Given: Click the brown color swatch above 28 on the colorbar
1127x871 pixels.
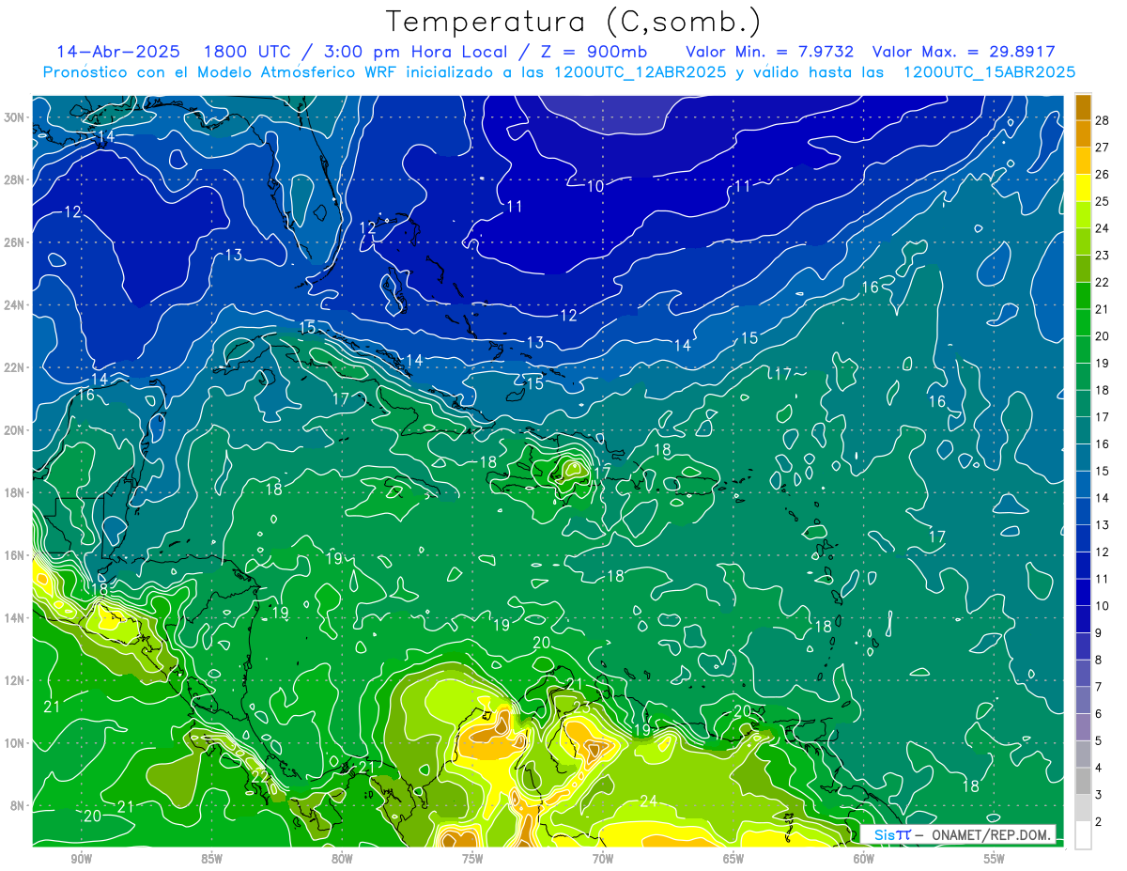Looking at the screenshot, I should [x=1083, y=106].
